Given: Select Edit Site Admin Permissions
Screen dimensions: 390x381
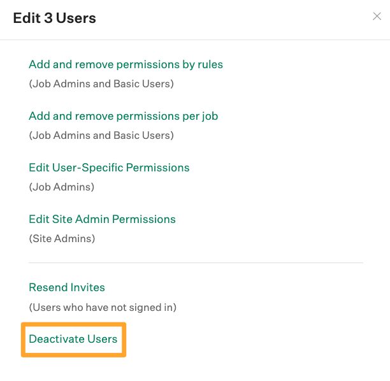Looking at the screenshot, I should 102,219.
